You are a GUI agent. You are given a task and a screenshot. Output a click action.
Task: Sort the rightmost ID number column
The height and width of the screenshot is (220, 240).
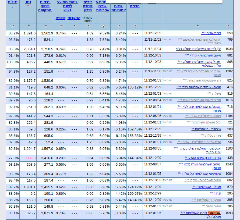pyautogui.click(x=228, y=27)
